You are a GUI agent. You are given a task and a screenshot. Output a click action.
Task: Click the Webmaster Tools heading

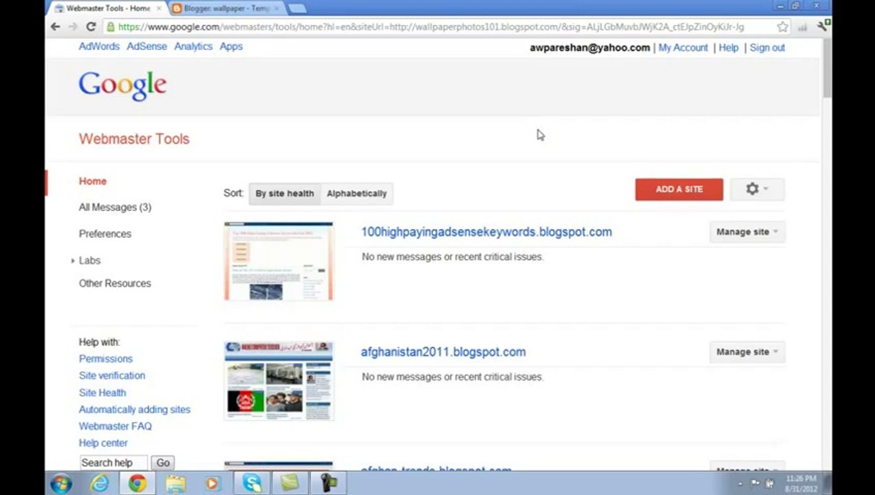pos(134,139)
